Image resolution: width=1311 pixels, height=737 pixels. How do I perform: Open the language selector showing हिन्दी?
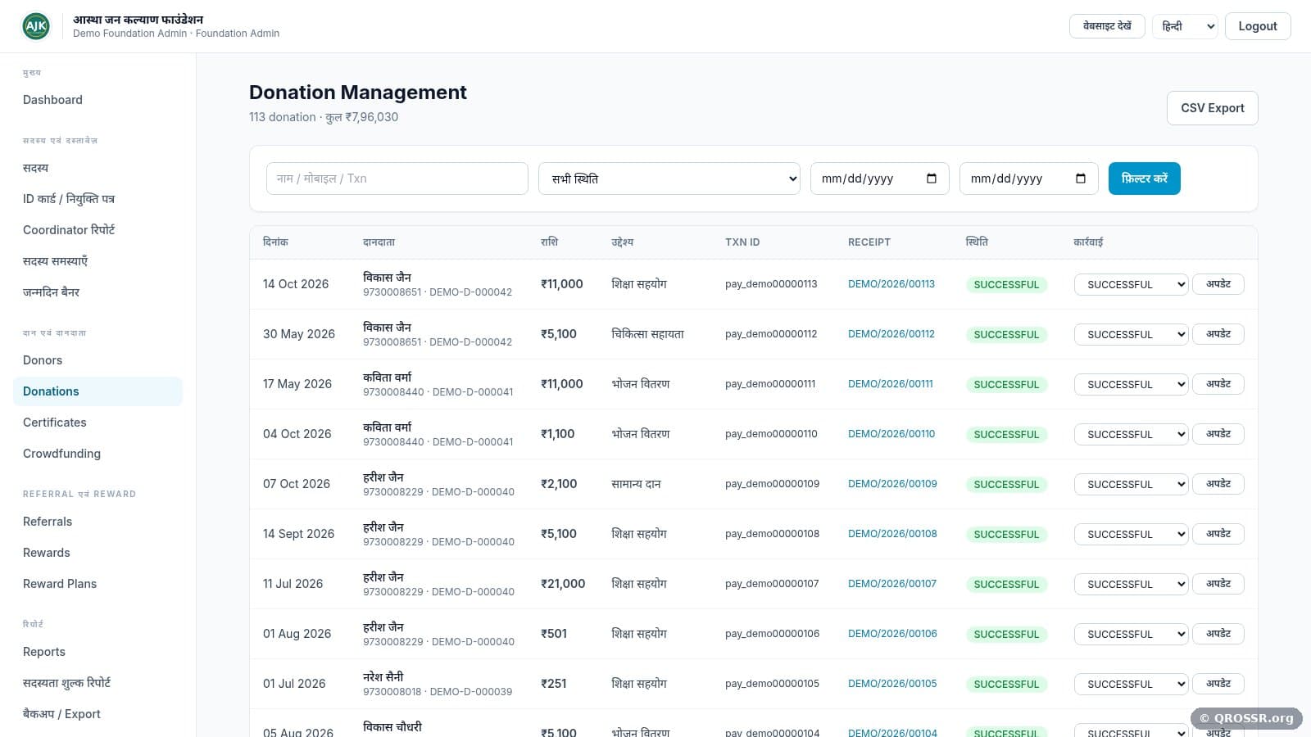coord(1185,26)
